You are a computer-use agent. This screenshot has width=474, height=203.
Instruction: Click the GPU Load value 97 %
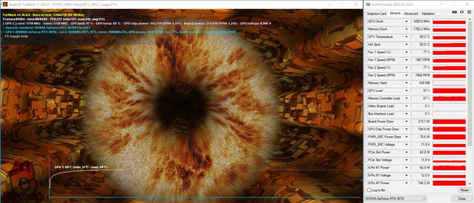coord(420,91)
